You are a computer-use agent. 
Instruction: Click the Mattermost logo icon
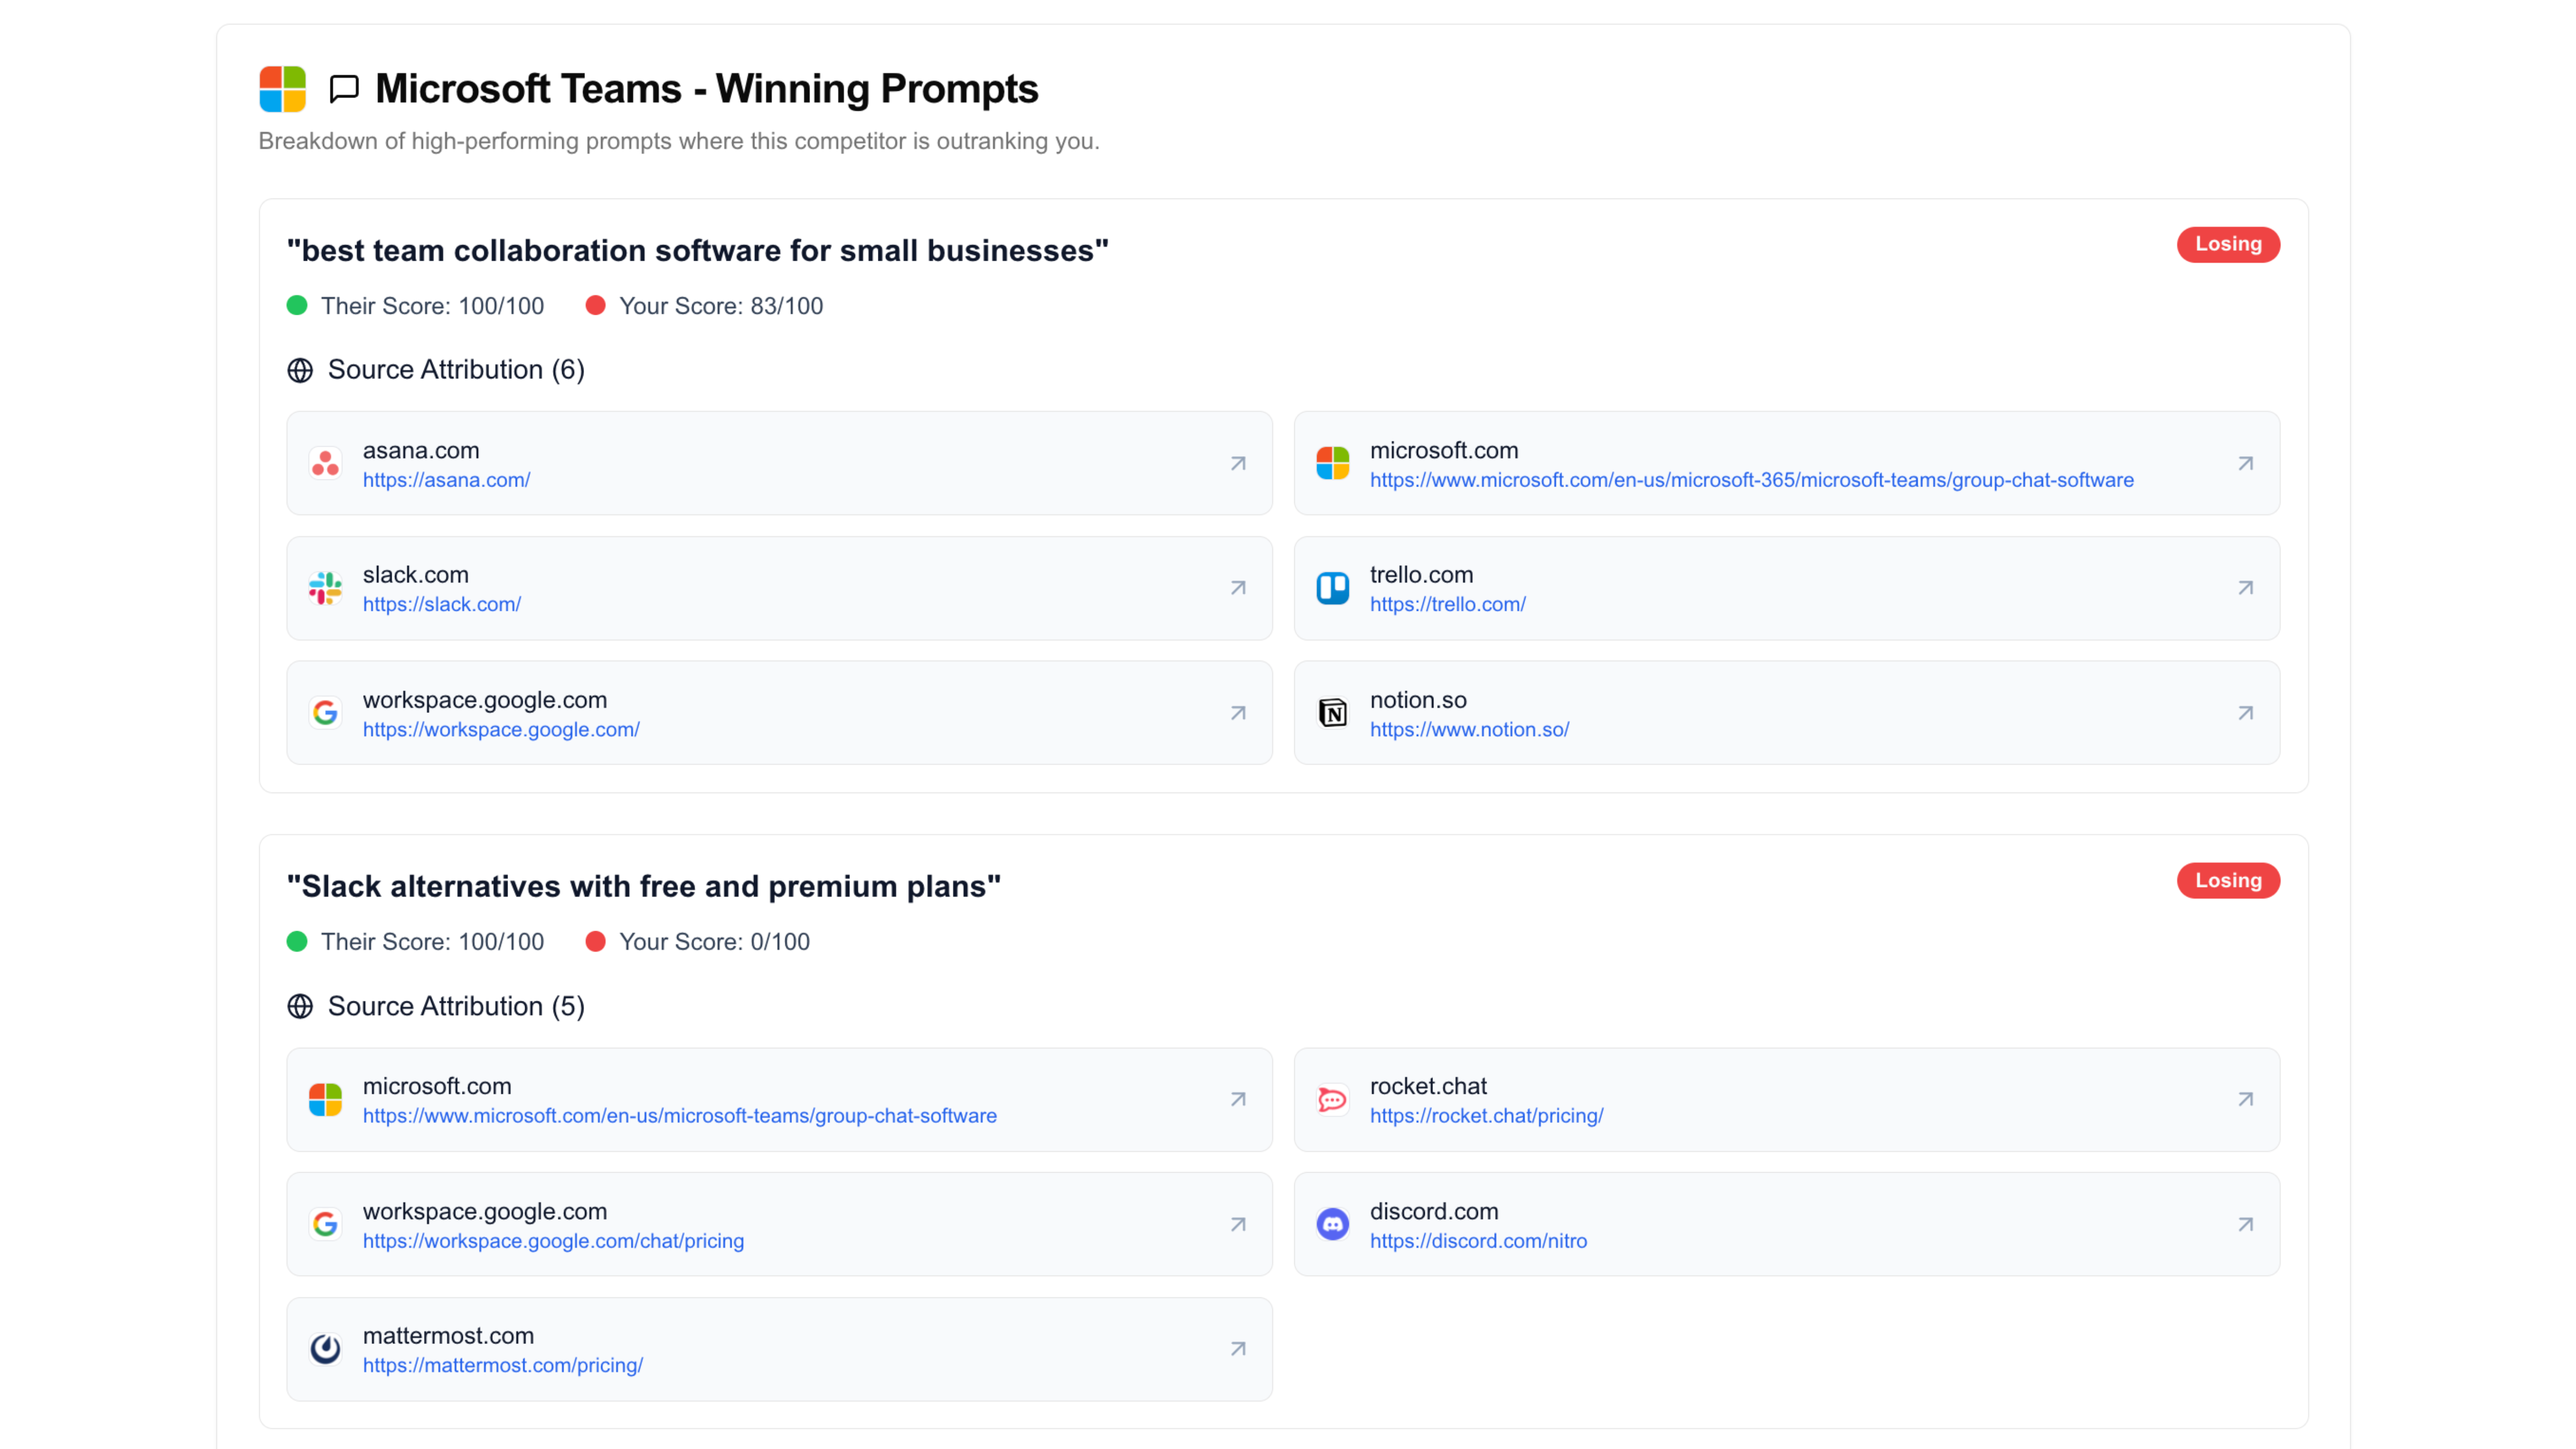(x=325, y=1349)
